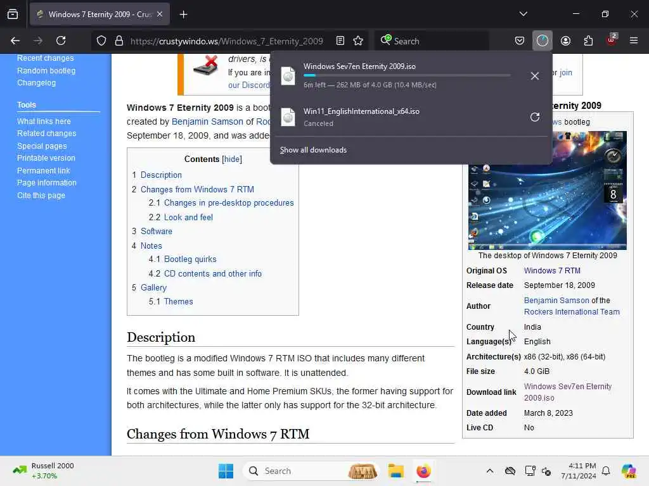Open the Firefox application hamburger menu

pos(634,40)
